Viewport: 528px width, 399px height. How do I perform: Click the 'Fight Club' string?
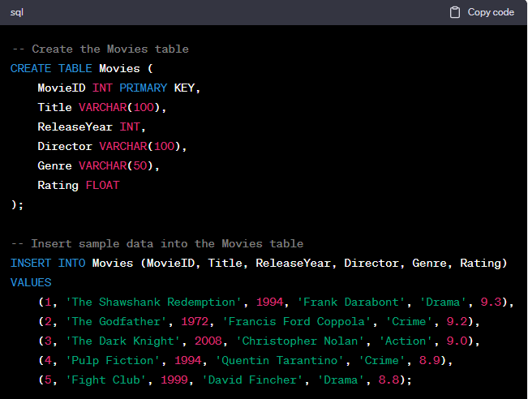click(x=106, y=380)
